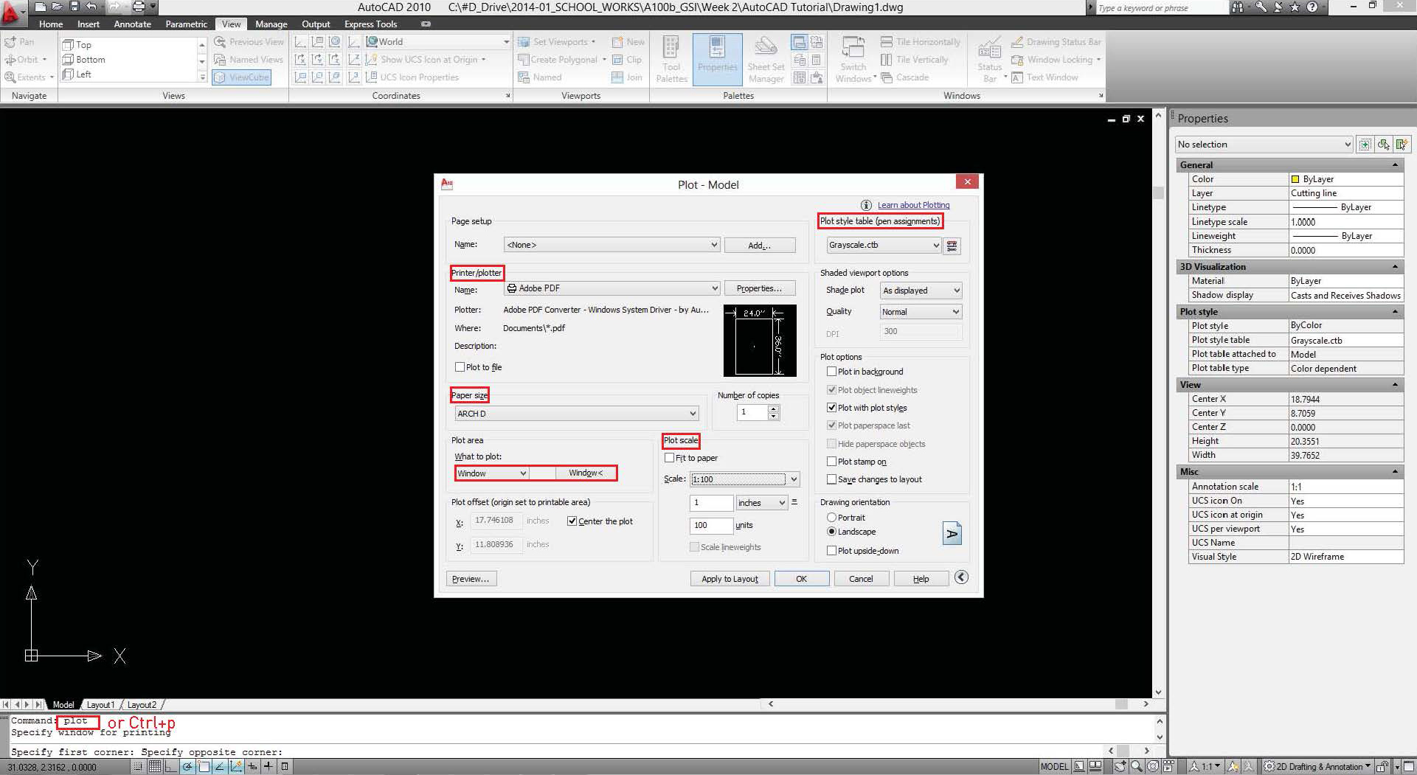
Task: Click the Preview... button
Action: click(x=471, y=579)
